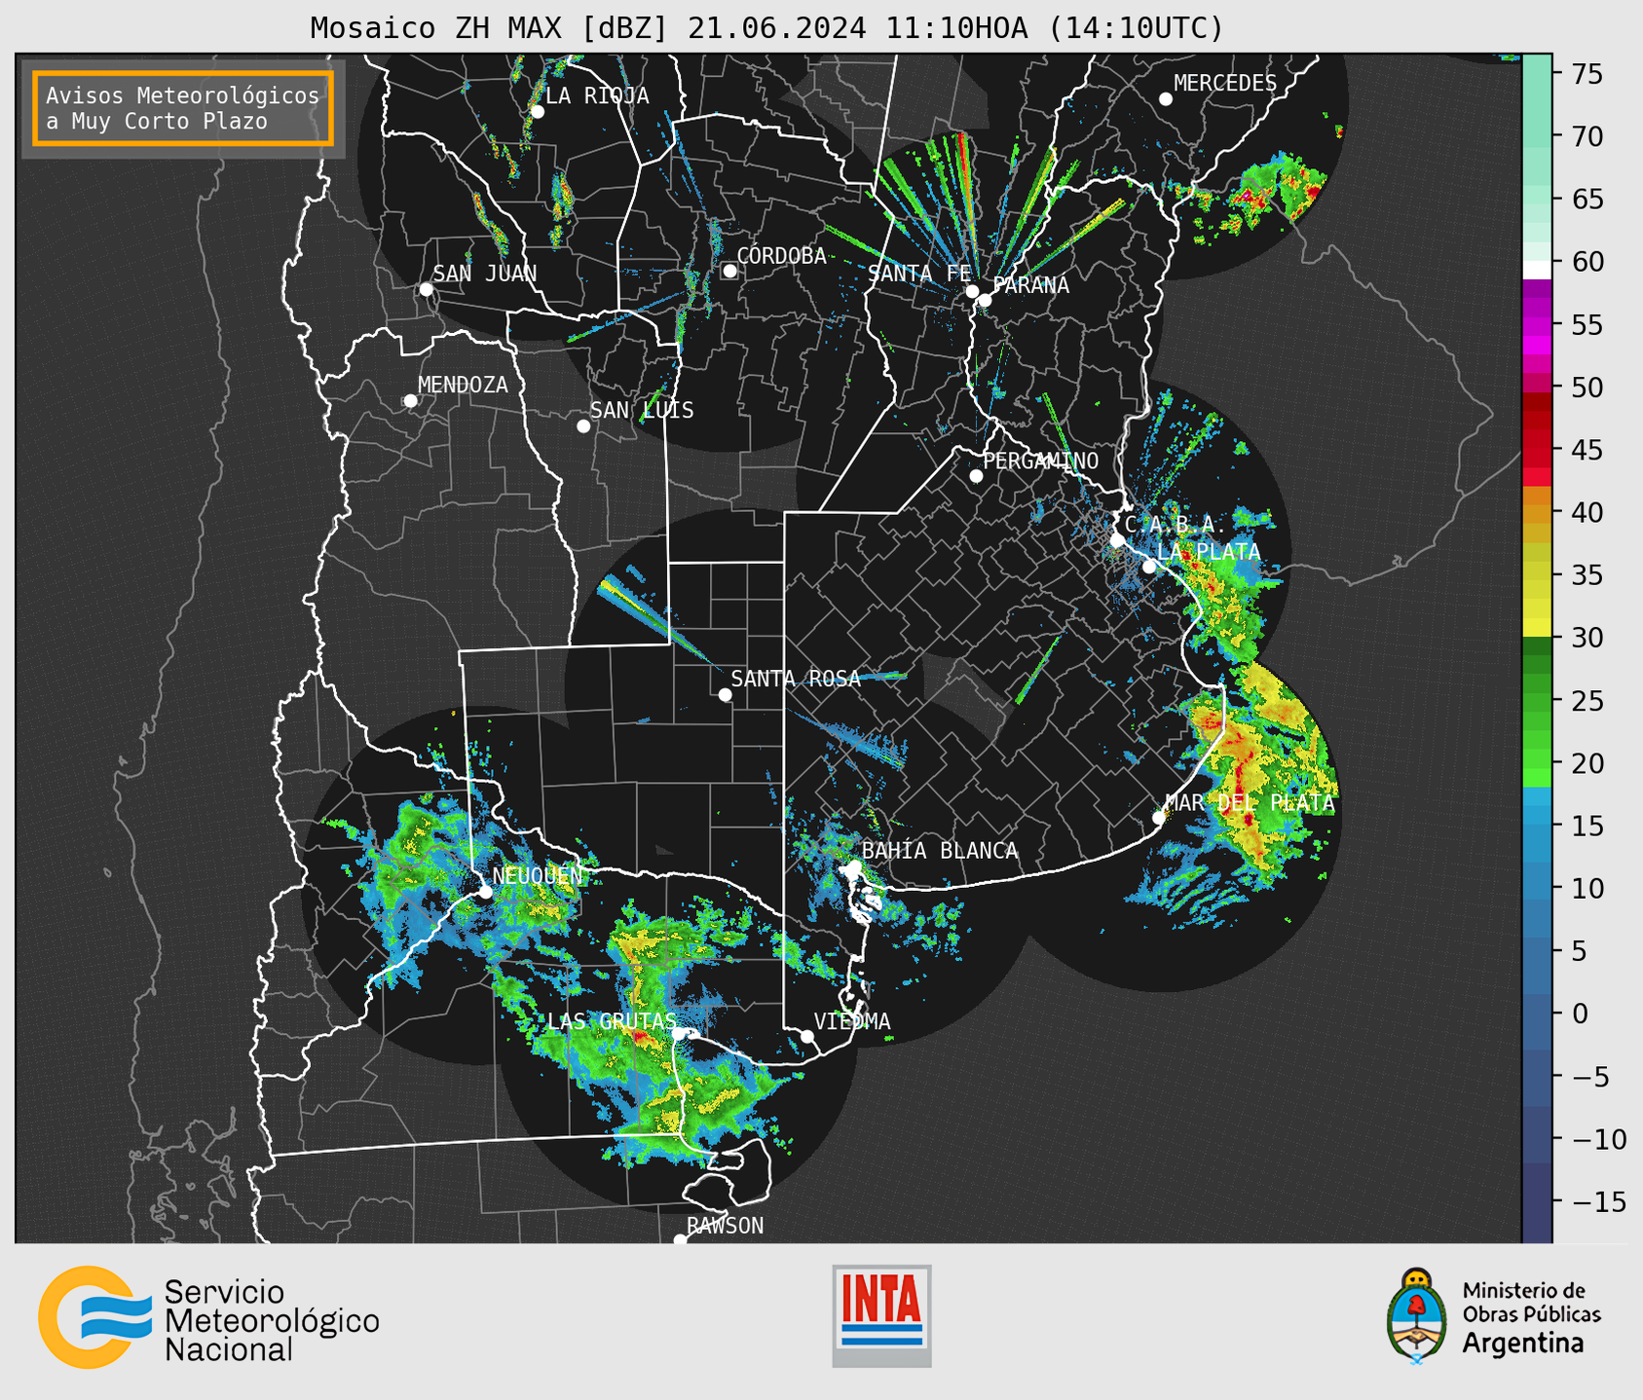
Task: Click the 14:10UTC timestamp in title
Action: click(x=1136, y=28)
